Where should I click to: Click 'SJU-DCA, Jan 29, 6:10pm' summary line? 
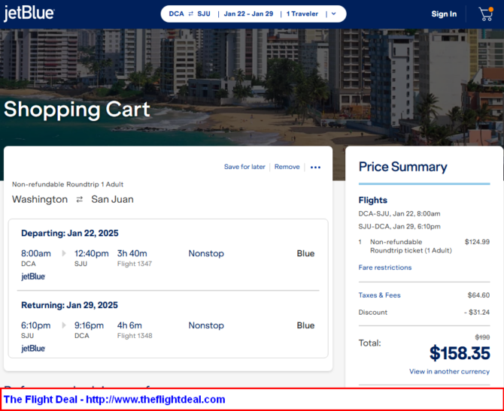(x=399, y=227)
